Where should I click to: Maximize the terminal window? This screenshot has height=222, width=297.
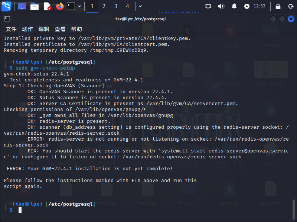pyautogui.click(x=282, y=19)
